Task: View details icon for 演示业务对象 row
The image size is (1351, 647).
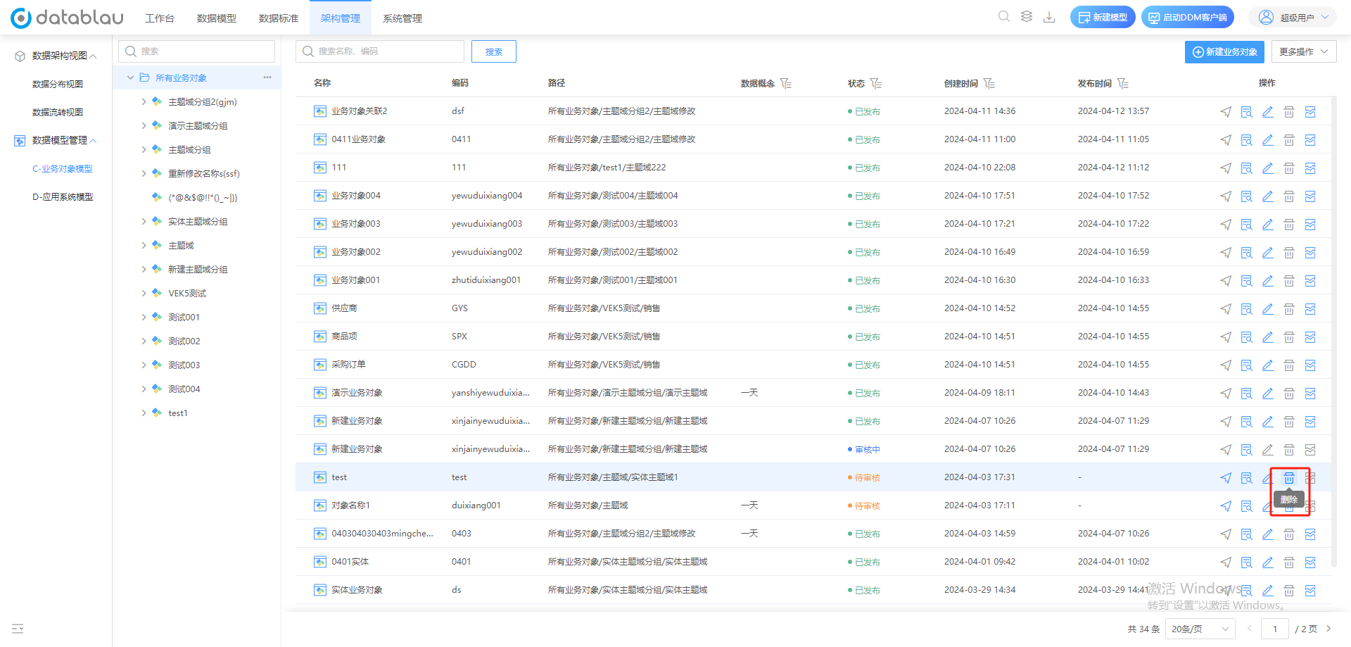Action: [x=1247, y=394]
